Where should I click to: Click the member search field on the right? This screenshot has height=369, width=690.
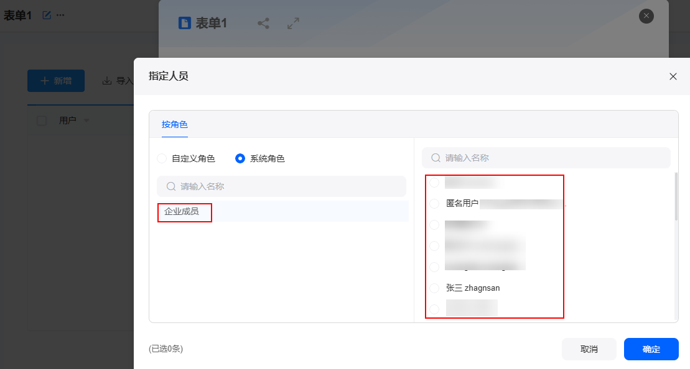pyautogui.click(x=546, y=158)
